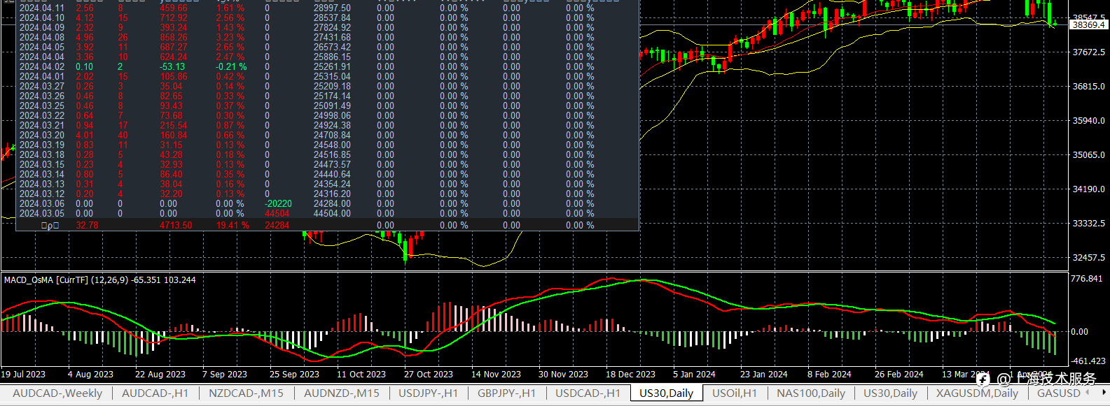Select the 2024.03.21 row date
The height and width of the screenshot is (406, 1110).
(x=41, y=126)
